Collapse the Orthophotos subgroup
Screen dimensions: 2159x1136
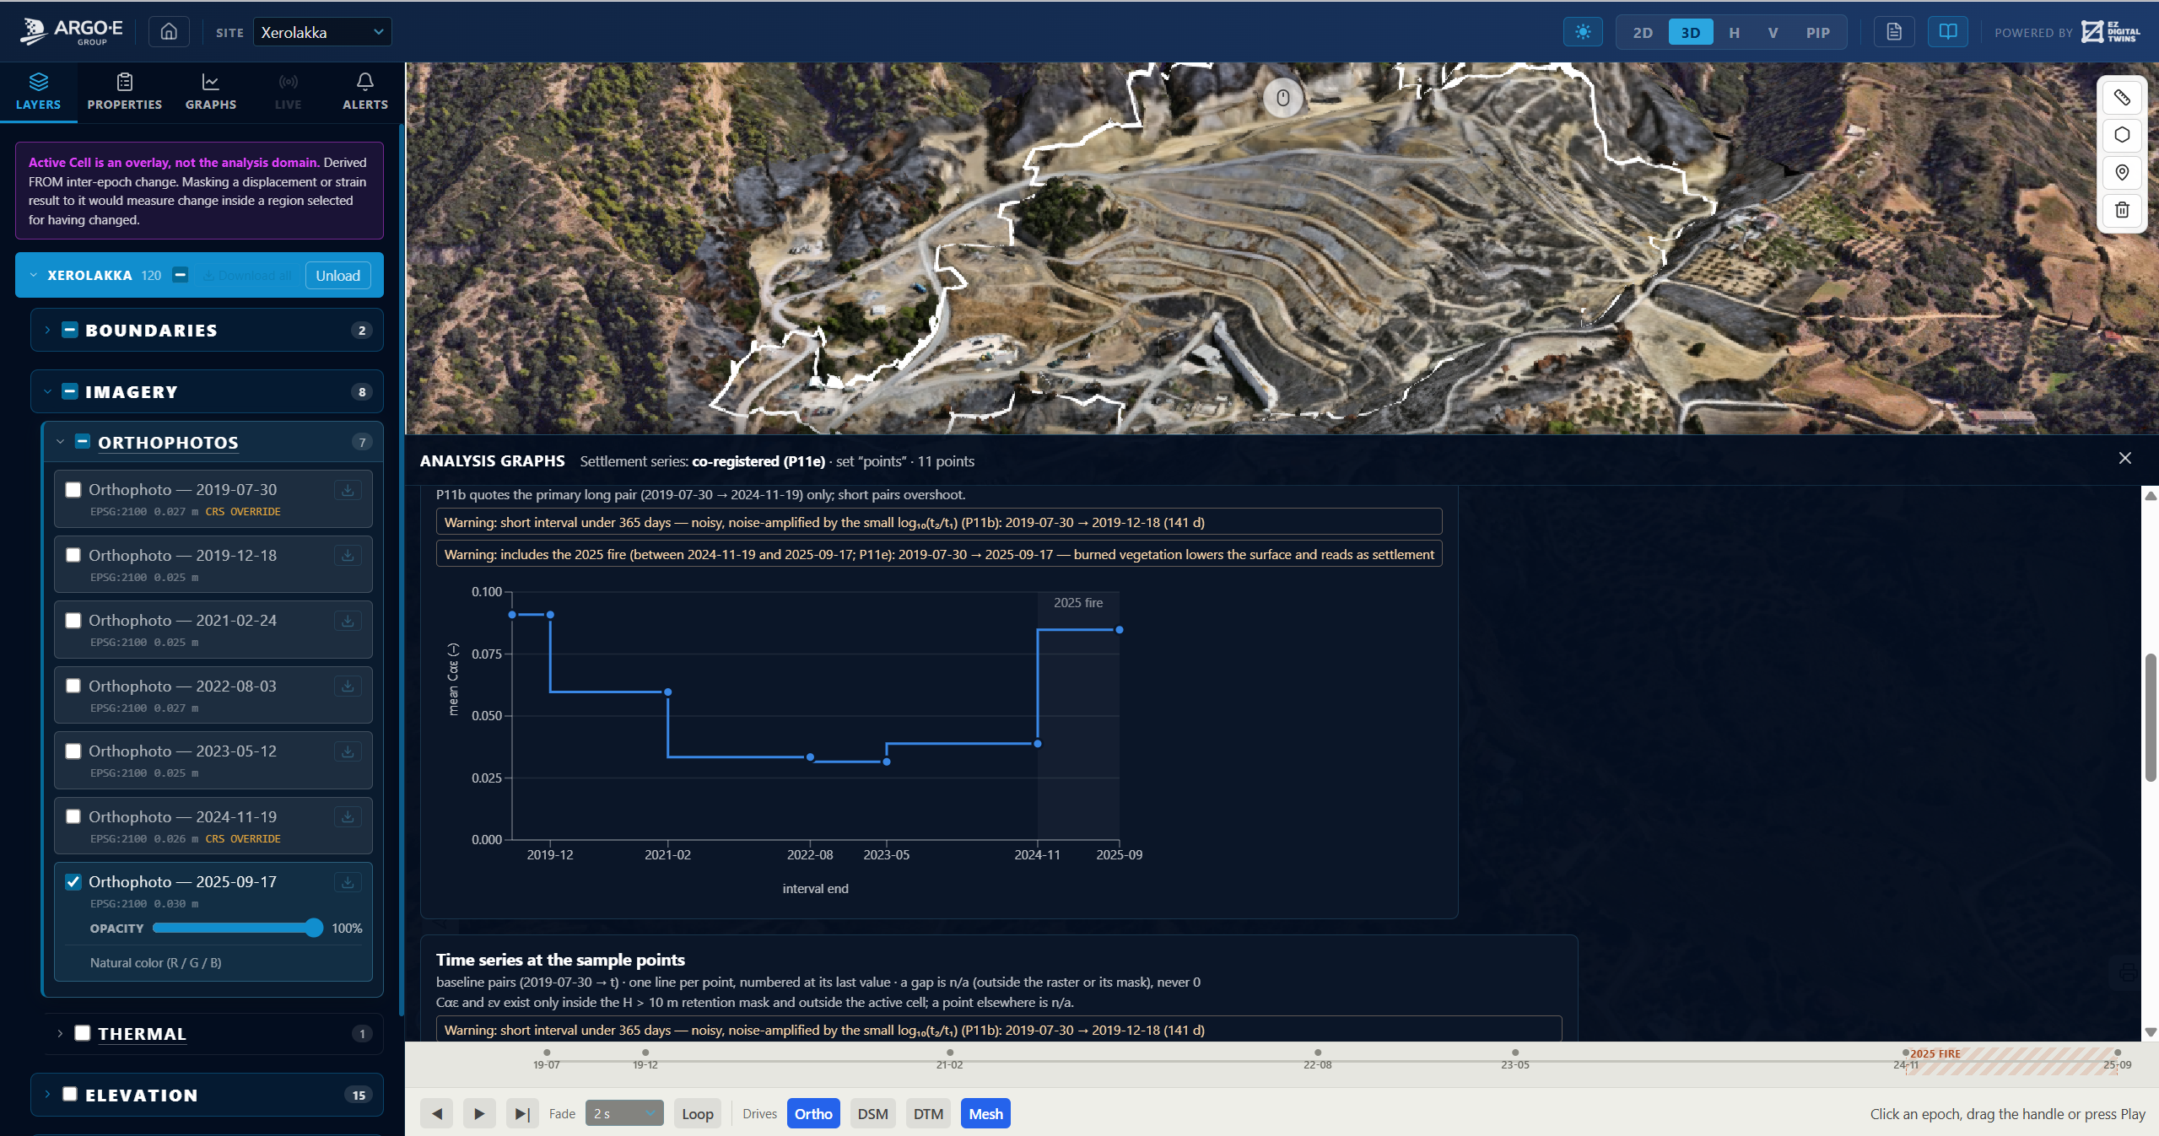(x=60, y=442)
